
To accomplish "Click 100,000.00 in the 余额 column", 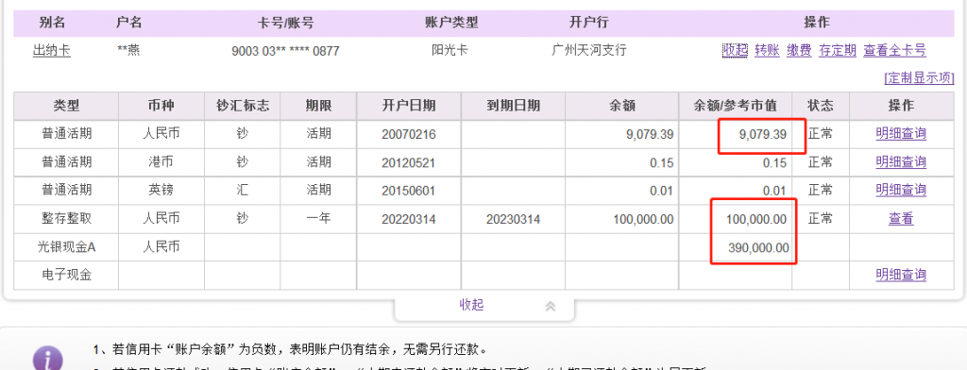I will pyautogui.click(x=643, y=219).
